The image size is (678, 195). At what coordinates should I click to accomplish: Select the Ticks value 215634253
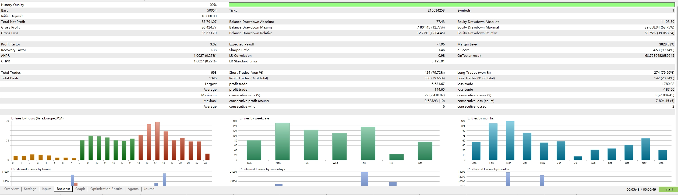[x=436, y=10]
